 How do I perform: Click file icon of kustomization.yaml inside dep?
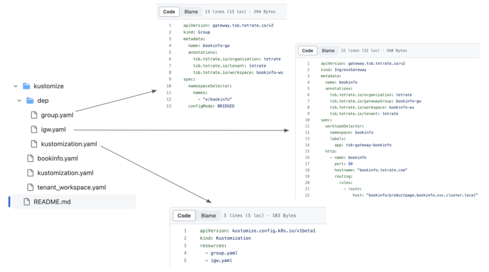coord(34,144)
